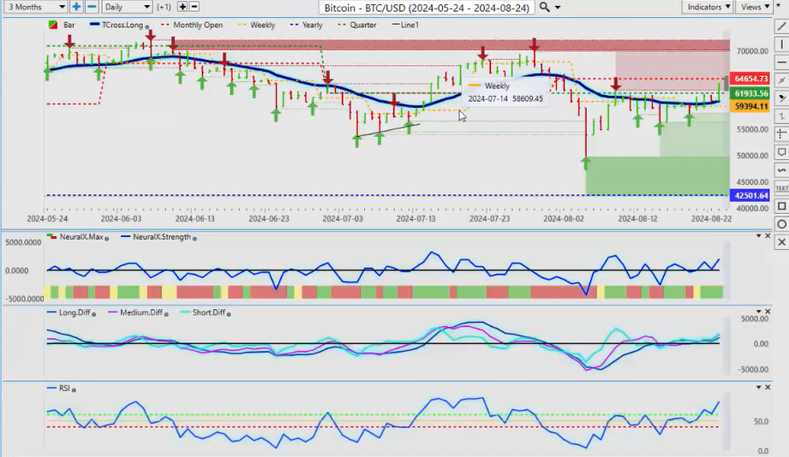The height and width of the screenshot is (457, 789).
Task: Select the diagonal trend line drawing tool
Action: (x=780, y=26)
